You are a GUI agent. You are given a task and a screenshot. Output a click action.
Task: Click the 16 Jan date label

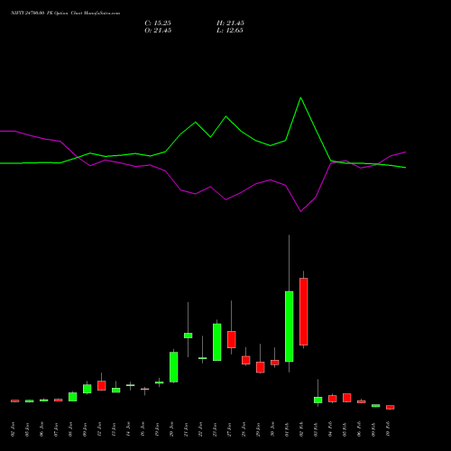[x=143, y=429]
